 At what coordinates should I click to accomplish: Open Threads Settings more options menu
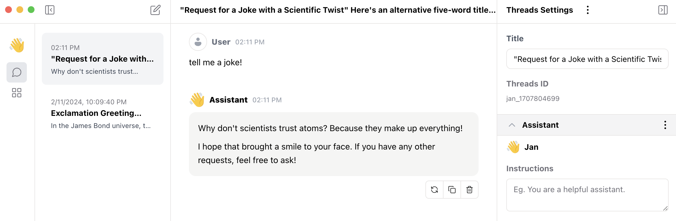pos(588,10)
